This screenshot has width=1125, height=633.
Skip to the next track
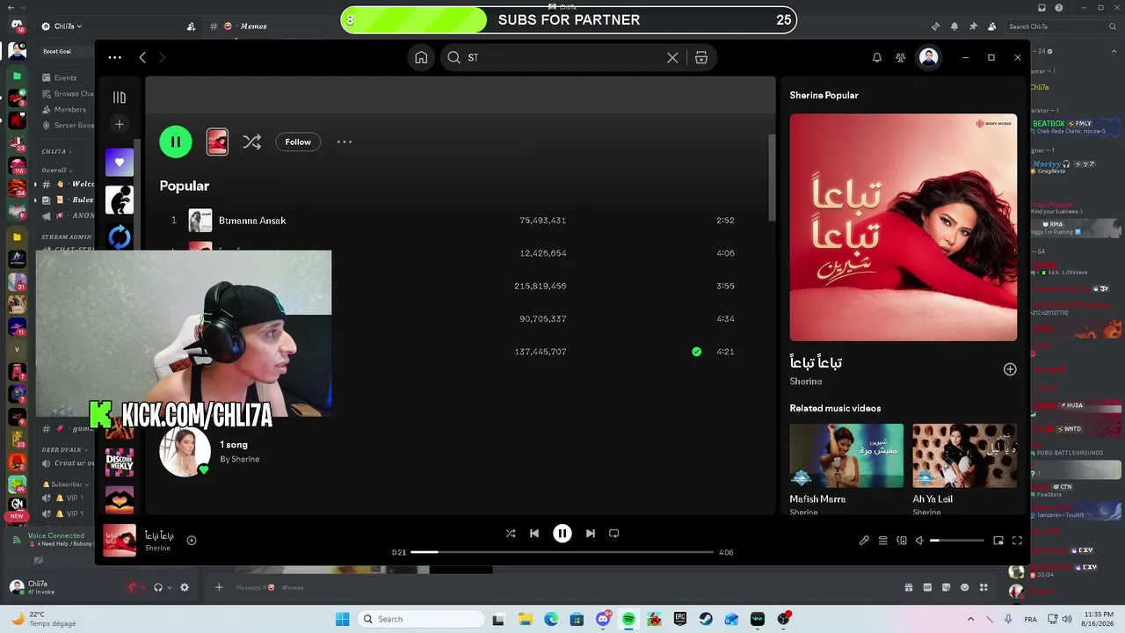point(591,533)
